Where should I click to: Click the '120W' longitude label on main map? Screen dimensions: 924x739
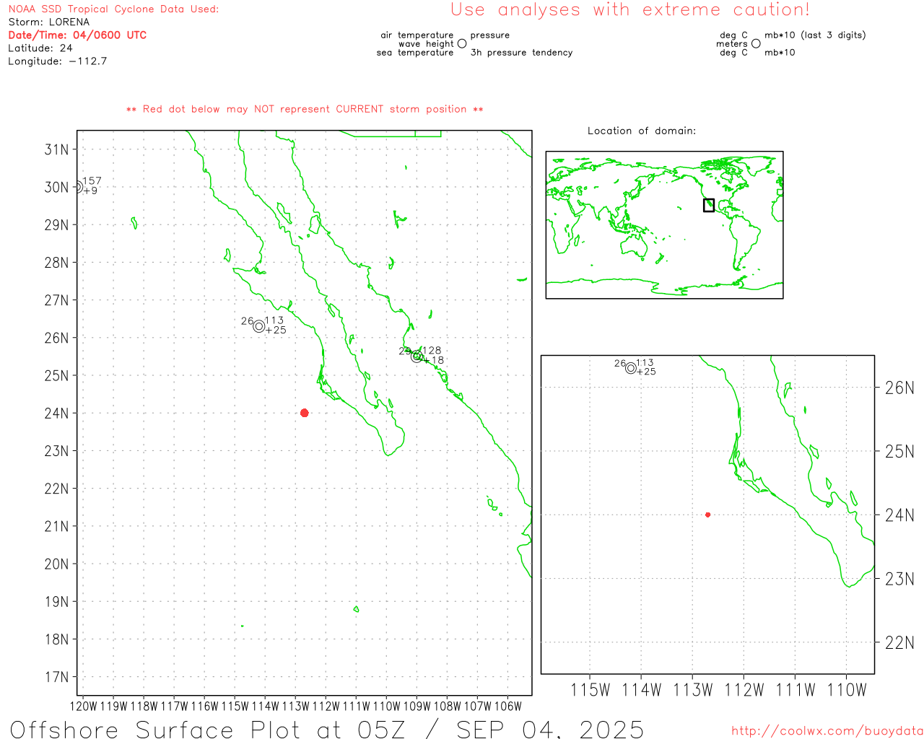click(x=83, y=707)
